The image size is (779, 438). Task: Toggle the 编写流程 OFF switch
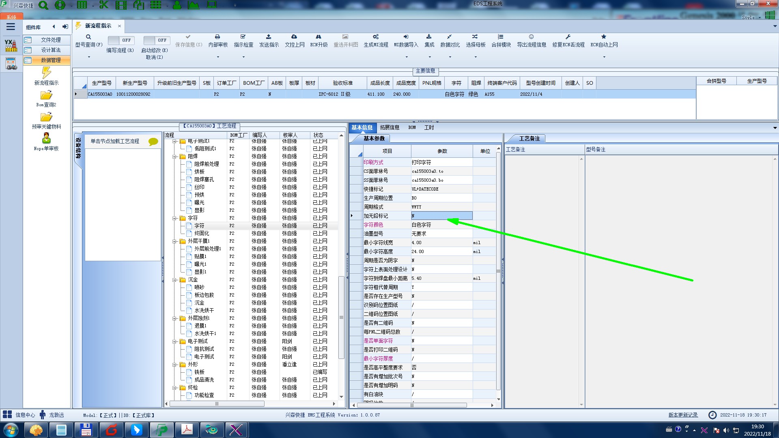120,40
